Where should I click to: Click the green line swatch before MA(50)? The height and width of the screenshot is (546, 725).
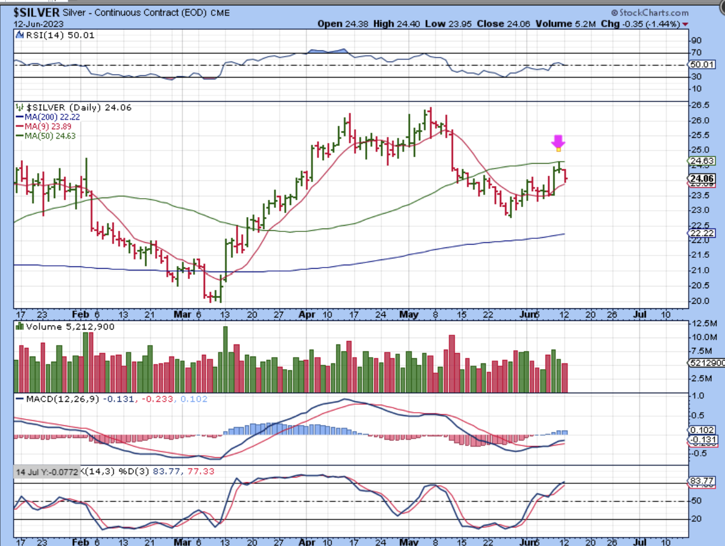19,136
